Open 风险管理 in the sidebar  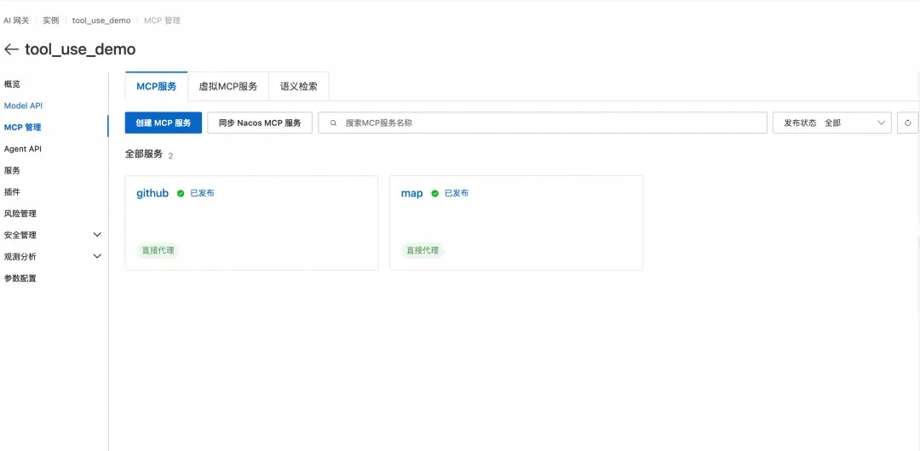[20, 214]
